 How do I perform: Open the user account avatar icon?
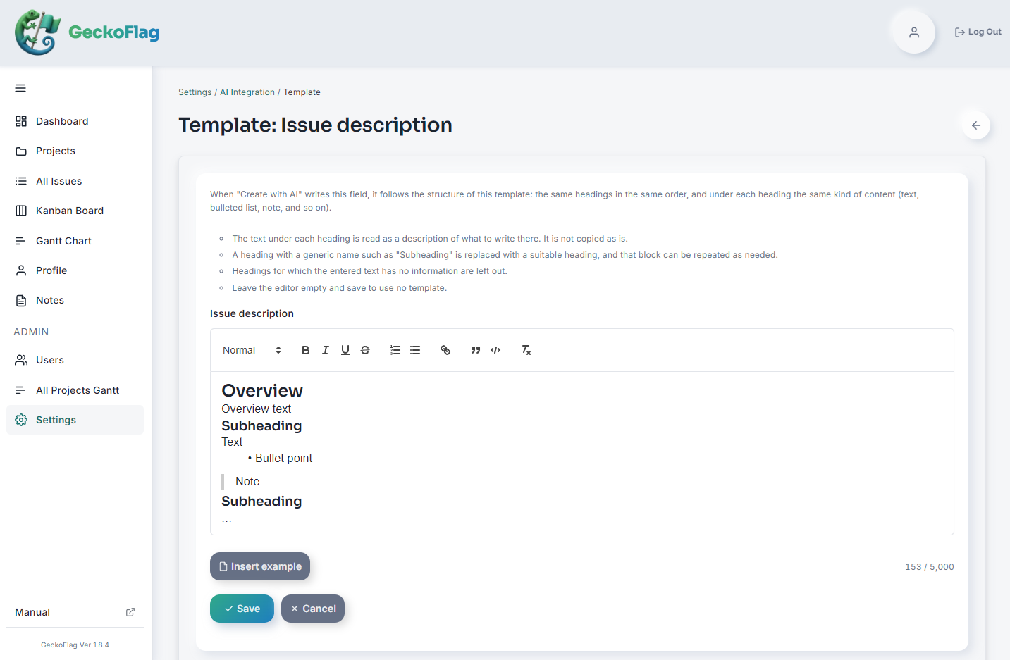(x=913, y=32)
